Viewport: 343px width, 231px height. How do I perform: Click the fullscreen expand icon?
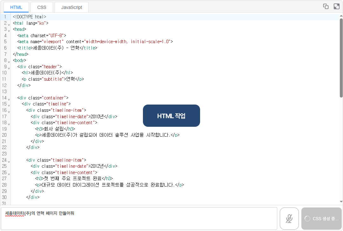pyautogui.click(x=336, y=6)
